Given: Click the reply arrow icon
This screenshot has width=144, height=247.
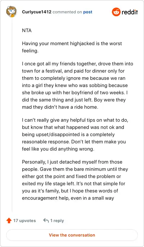Looking at the screenshot, I should pyautogui.click(x=46, y=221).
